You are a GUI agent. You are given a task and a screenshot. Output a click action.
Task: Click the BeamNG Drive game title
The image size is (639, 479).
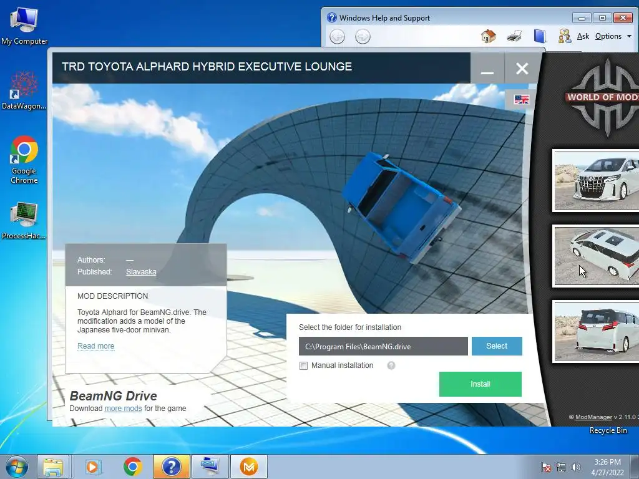tap(114, 396)
